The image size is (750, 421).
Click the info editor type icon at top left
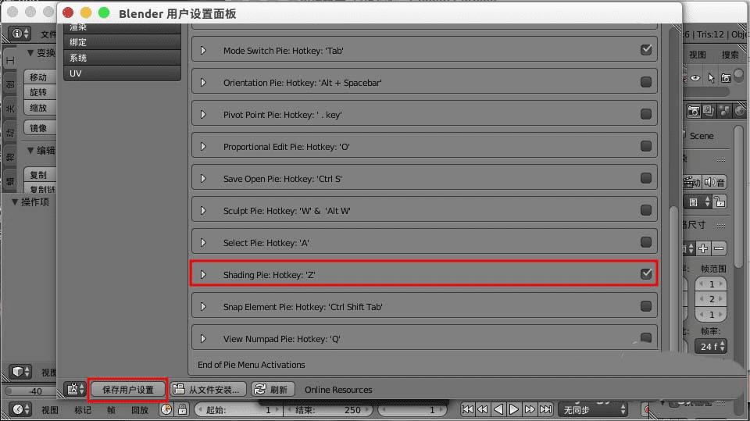[20, 34]
